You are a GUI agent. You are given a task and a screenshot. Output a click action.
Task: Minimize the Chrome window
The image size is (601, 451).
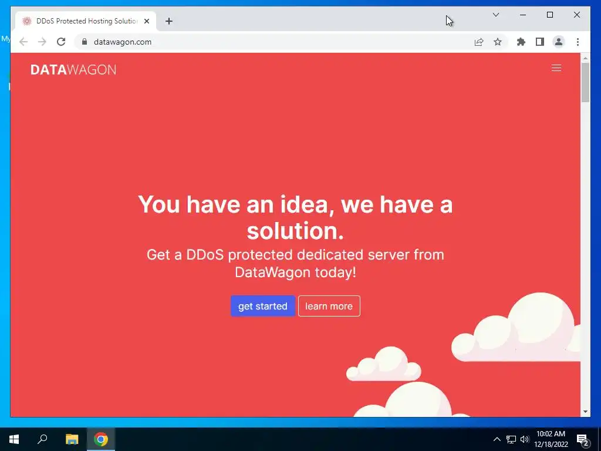pos(523,15)
